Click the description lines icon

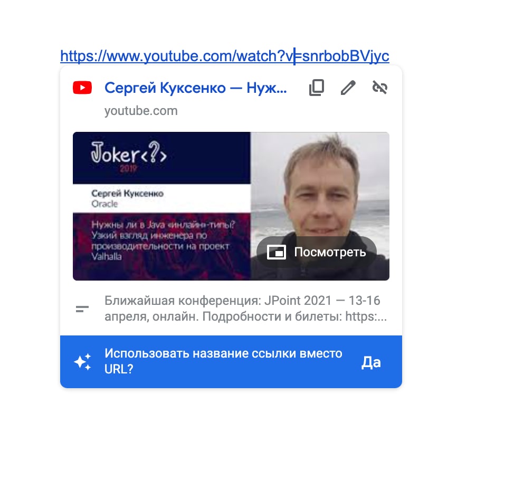click(x=82, y=309)
